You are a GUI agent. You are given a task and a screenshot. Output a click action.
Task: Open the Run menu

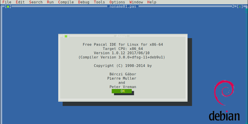tap(50, 2)
